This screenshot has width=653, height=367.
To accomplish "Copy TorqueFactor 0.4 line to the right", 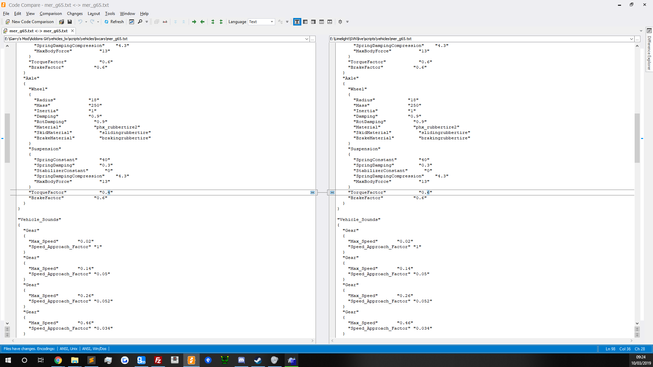I will point(313,193).
